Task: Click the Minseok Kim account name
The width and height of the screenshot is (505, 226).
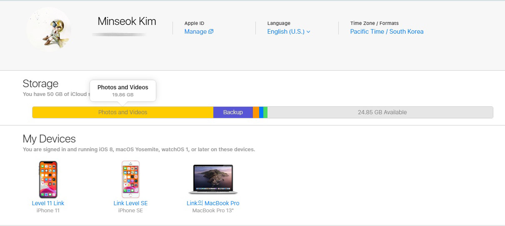Action: [x=127, y=21]
